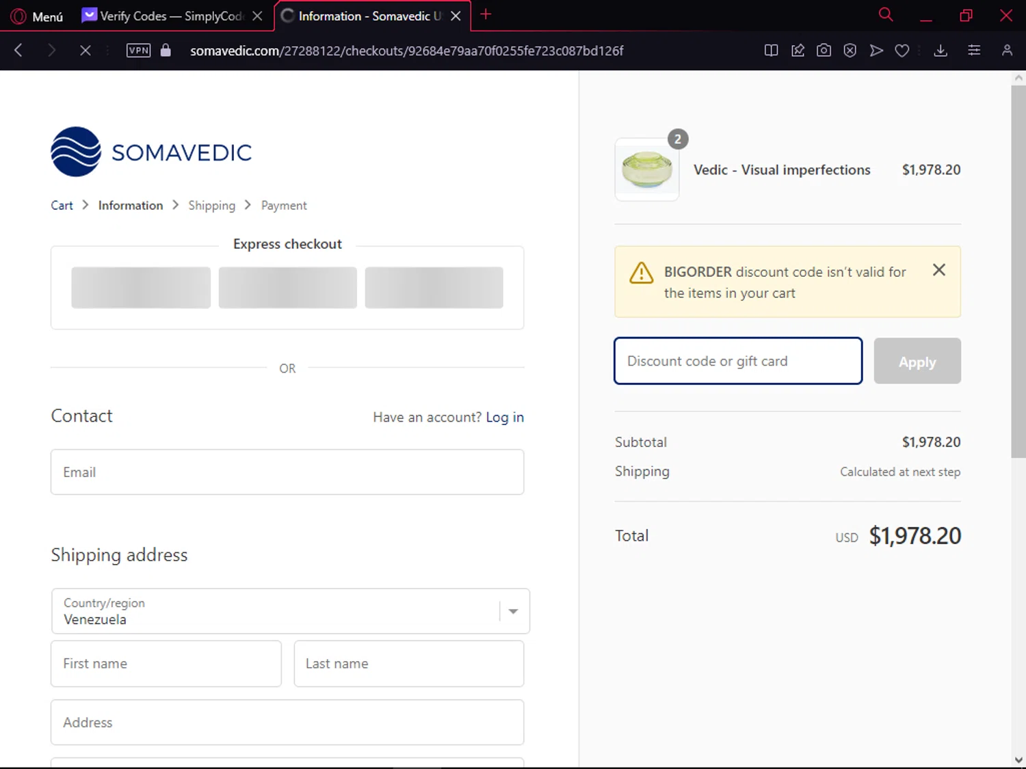Click the warning triangle icon
1026x769 pixels.
pyautogui.click(x=641, y=273)
